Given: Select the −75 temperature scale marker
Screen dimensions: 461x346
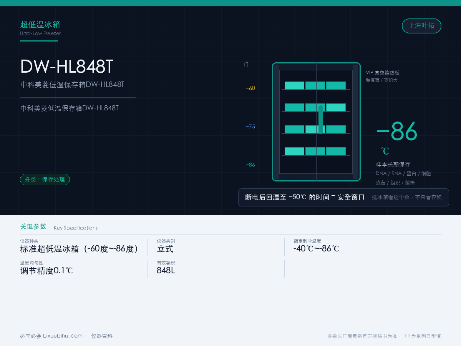Looking at the screenshot, I should (250, 126).
